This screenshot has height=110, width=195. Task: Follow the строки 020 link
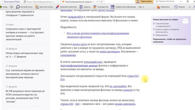[x=67, y=104]
